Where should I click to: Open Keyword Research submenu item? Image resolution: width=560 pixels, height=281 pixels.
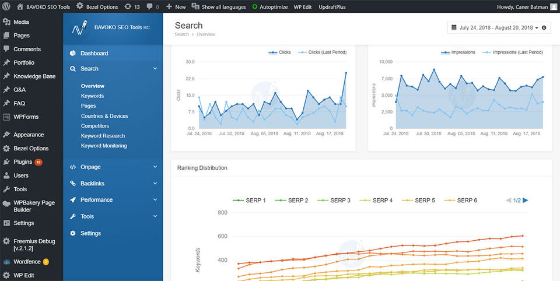103,136
